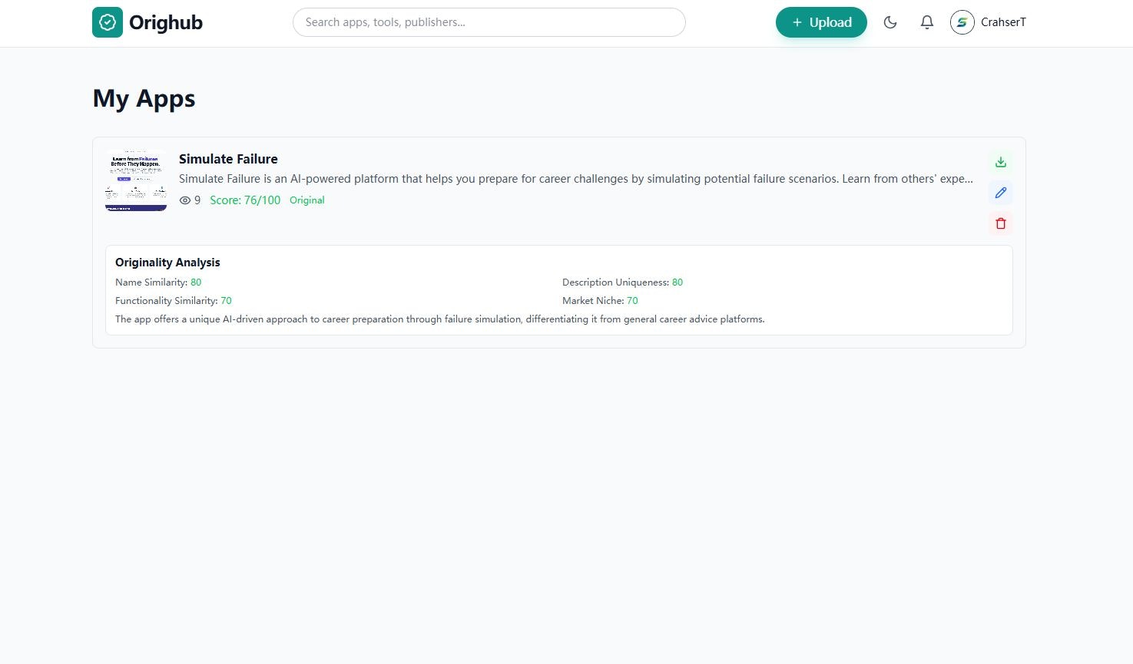Check the Score 76/100 indicator
The height and width of the screenshot is (664, 1133).
(245, 200)
